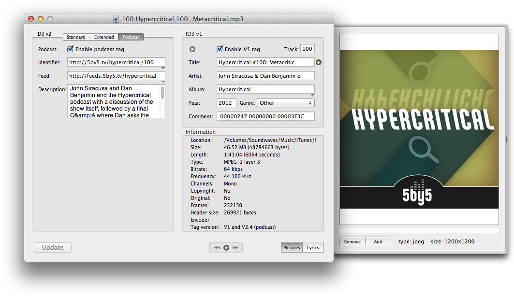Add a picture in the artwork drawer
Viewport: 514px width, 296px height.
point(378,241)
